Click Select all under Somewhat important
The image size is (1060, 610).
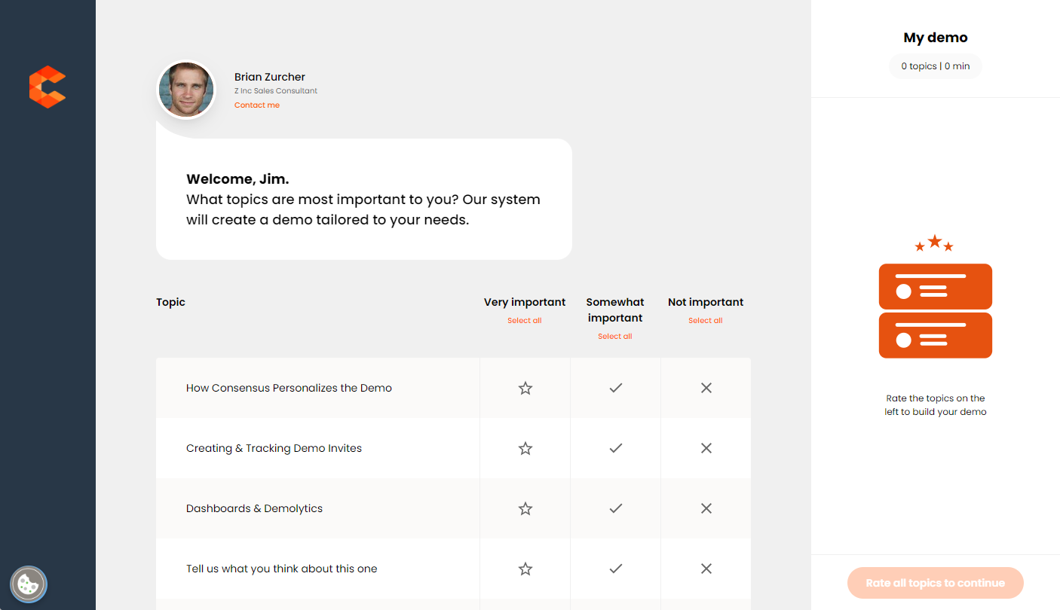615,335
